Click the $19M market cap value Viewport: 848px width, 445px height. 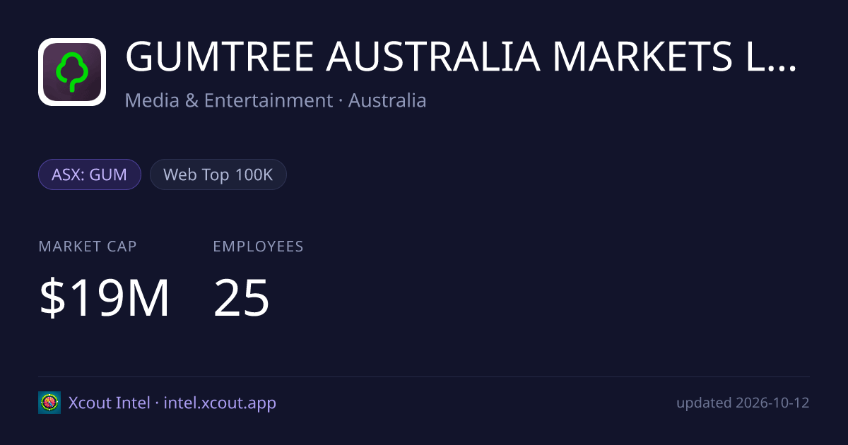pyautogui.click(x=105, y=298)
